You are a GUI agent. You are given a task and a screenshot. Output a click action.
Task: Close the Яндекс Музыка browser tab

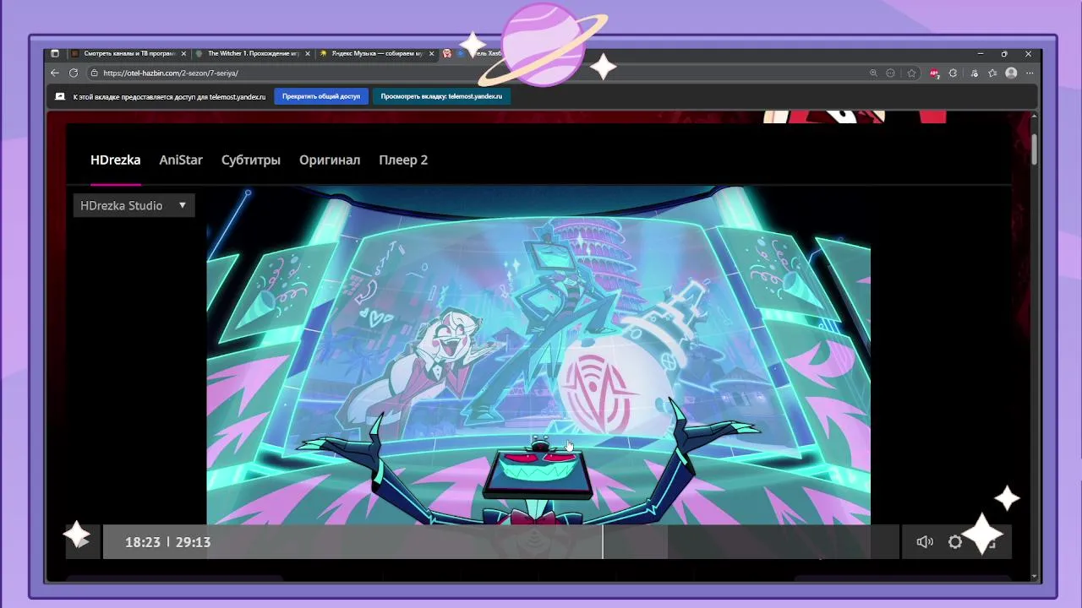[x=432, y=53]
